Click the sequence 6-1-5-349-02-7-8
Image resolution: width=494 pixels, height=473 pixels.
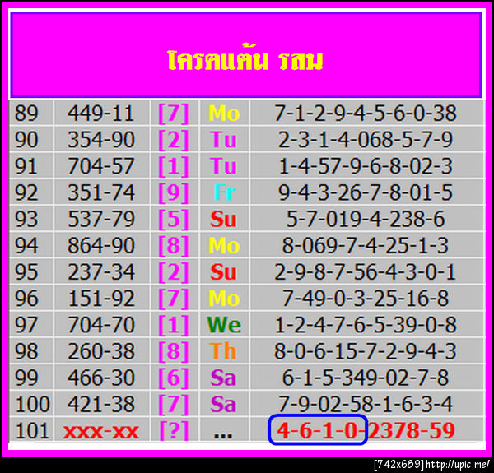(x=366, y=378)
